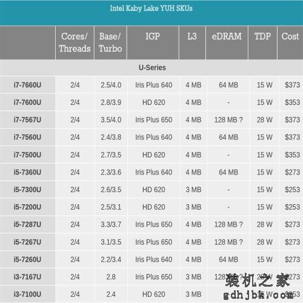Click the 2.5/3.1 clock of i5-7200U

111,207
